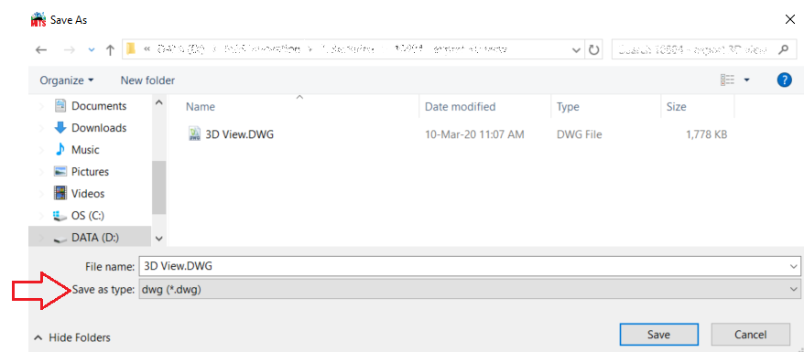
Task: Click the Save As title bar app icon
Action: pyautogui.click(x=38, y=20)
